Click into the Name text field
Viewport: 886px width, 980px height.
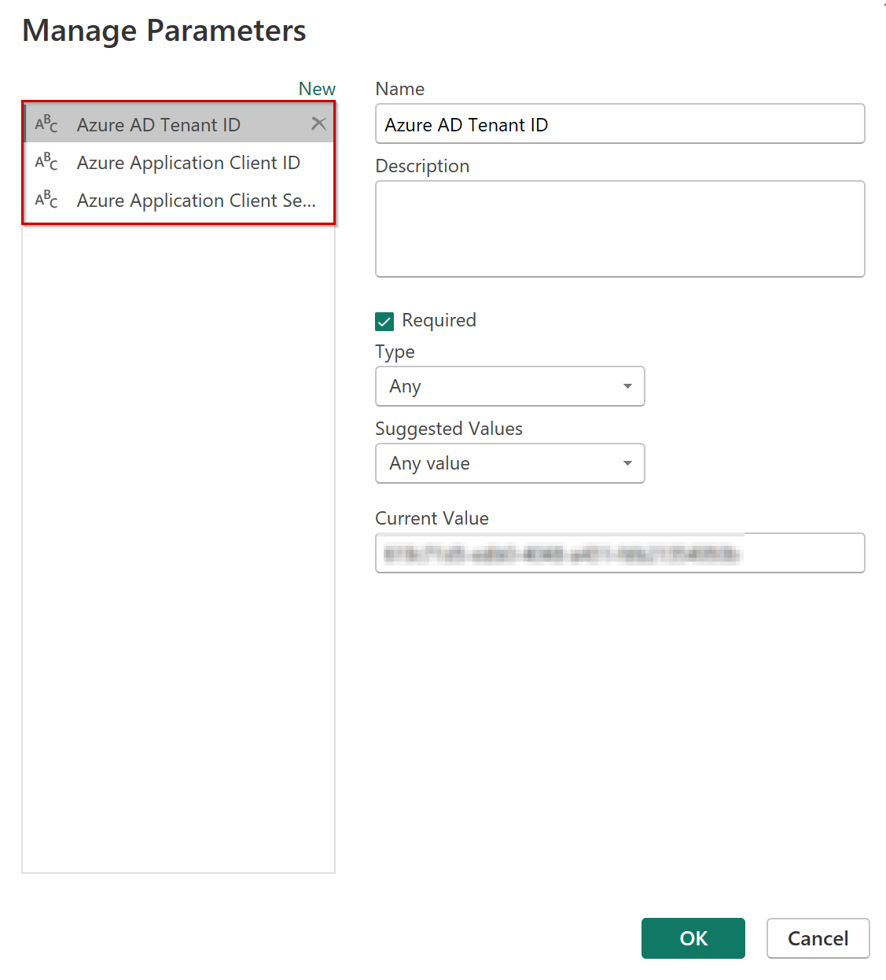coord(619,124)
